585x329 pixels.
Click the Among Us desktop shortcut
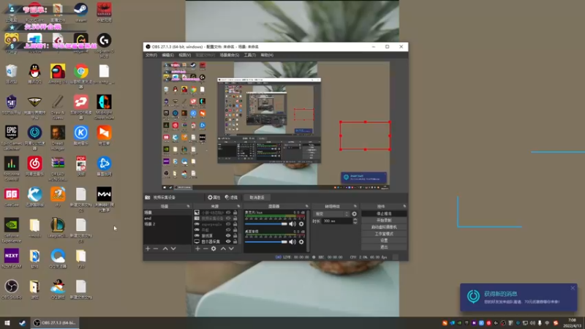pyautogui.click(x=58, y=74)
